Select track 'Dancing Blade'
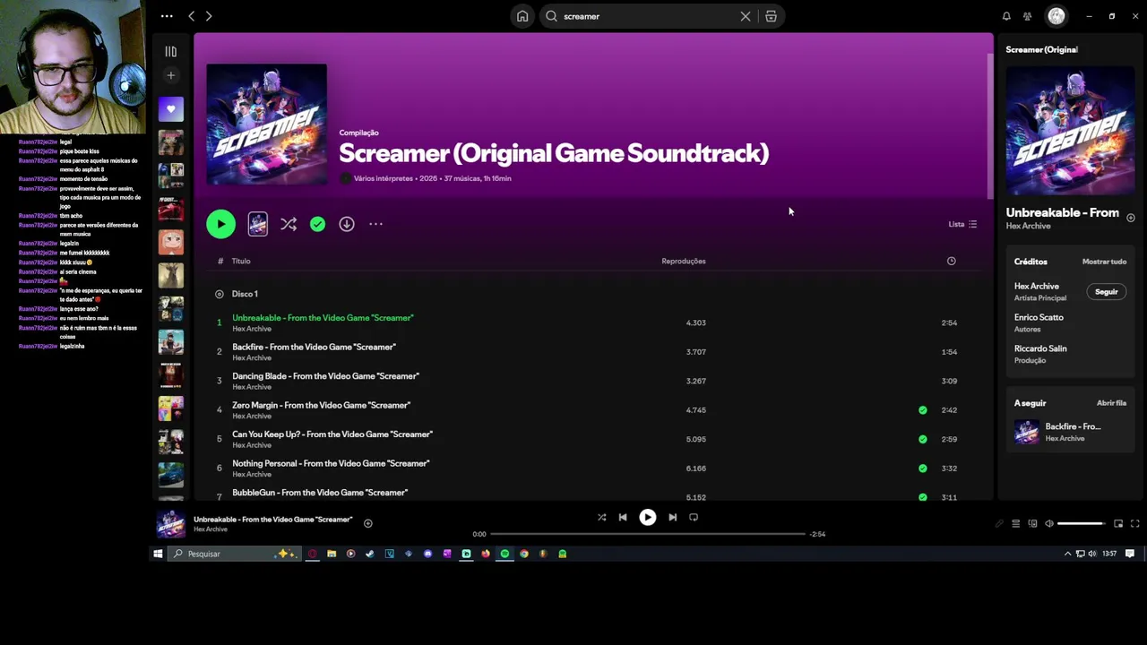 click(x=325, y=376)
